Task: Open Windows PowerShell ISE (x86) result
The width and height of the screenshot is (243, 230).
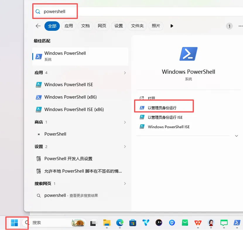Action: [x=80, y=109]
